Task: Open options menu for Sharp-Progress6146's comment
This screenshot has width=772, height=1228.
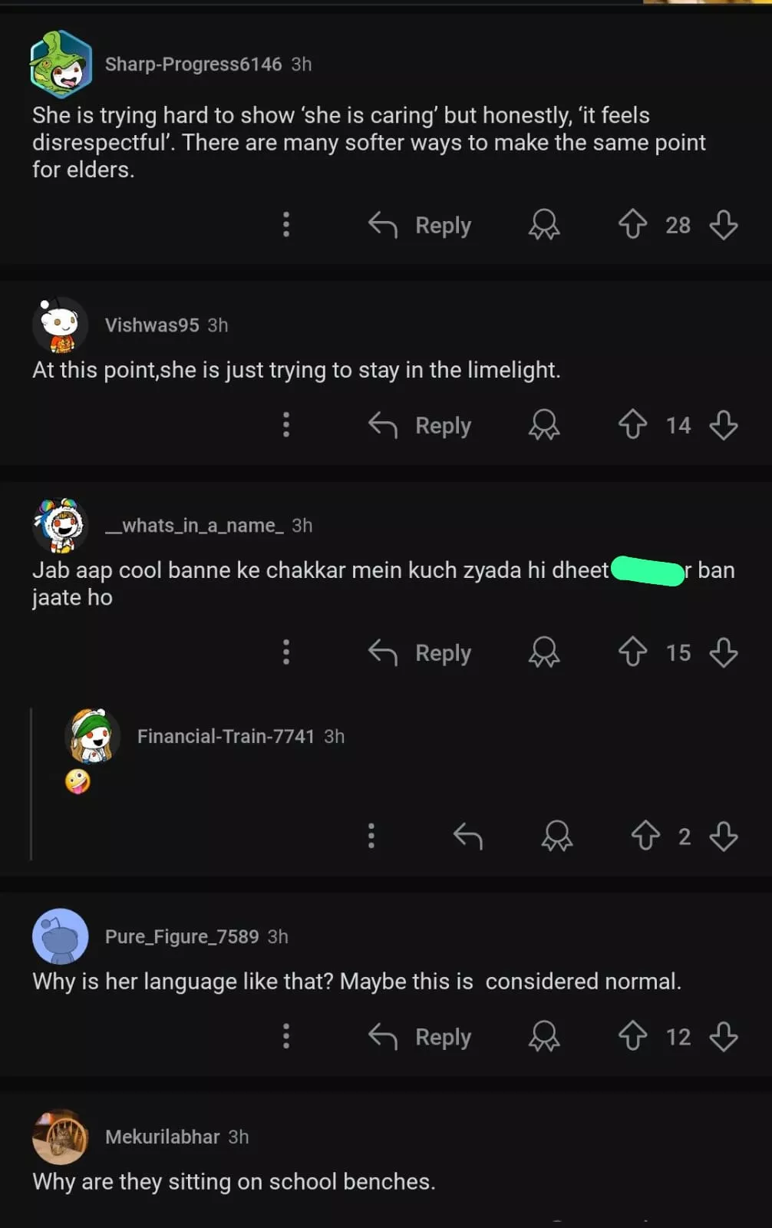Action: (x=286, y=225)
